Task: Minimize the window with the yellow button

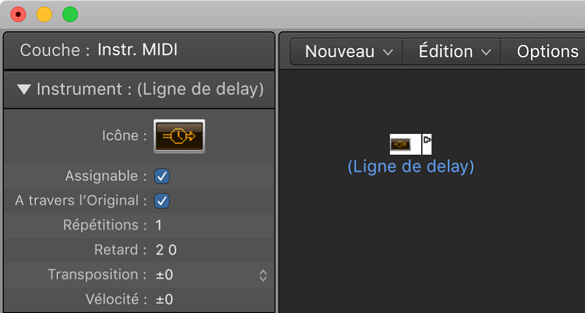Action: (44, 14)
